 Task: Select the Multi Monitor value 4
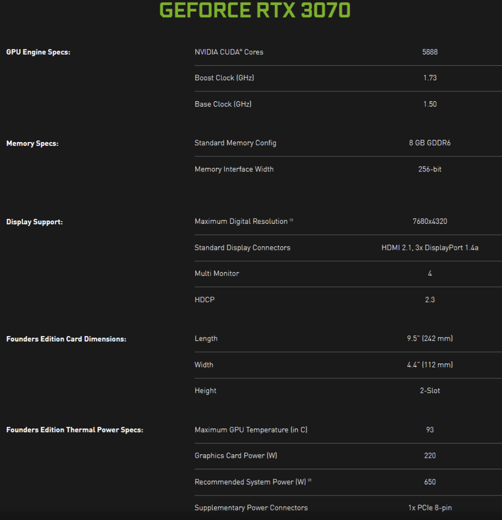click(430, 274)
